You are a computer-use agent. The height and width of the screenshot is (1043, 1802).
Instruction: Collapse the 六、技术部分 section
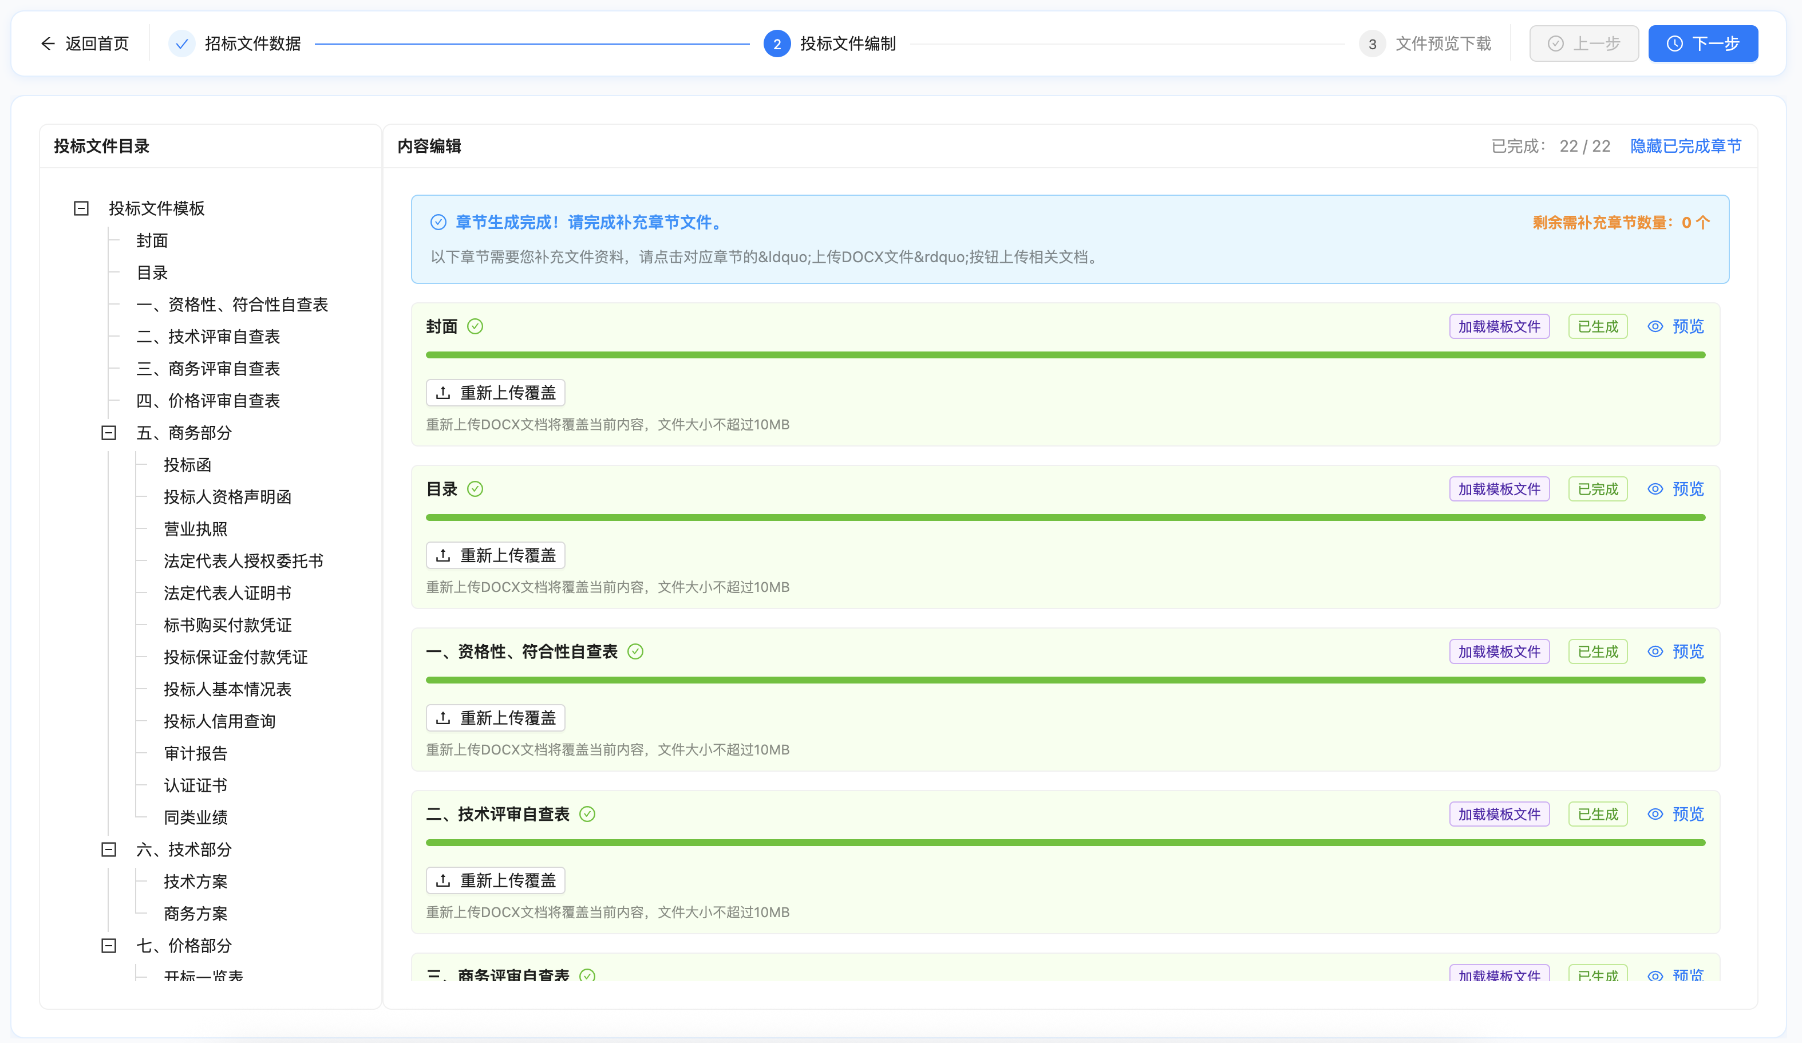(109, 850)
